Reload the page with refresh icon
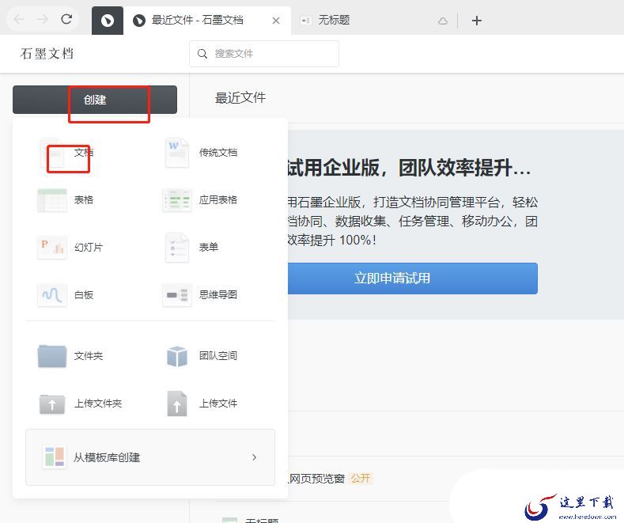 66,19
